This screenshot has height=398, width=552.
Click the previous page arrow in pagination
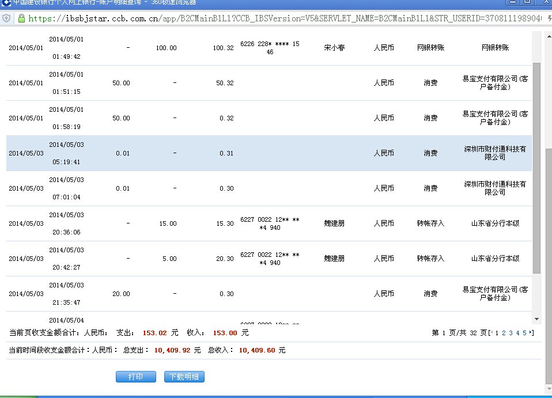pyautogui.click(x=491, y=333)
